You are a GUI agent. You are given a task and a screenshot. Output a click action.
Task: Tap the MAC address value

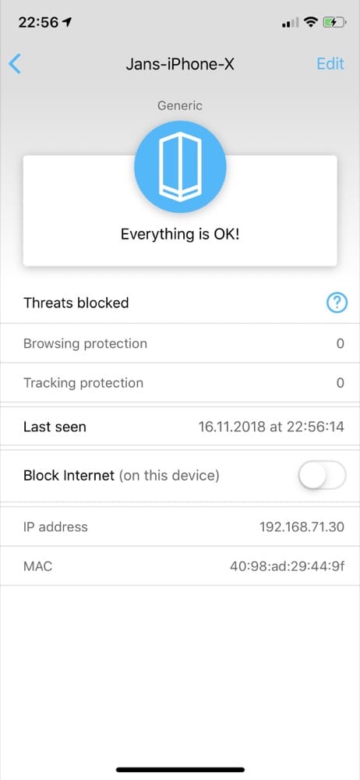287,566
